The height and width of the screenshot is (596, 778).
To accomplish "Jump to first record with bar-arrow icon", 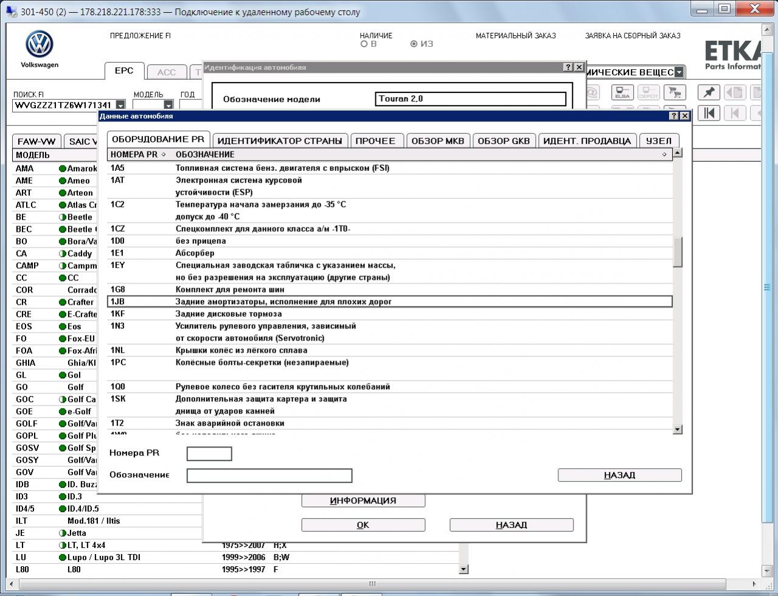I will (709, 113).
